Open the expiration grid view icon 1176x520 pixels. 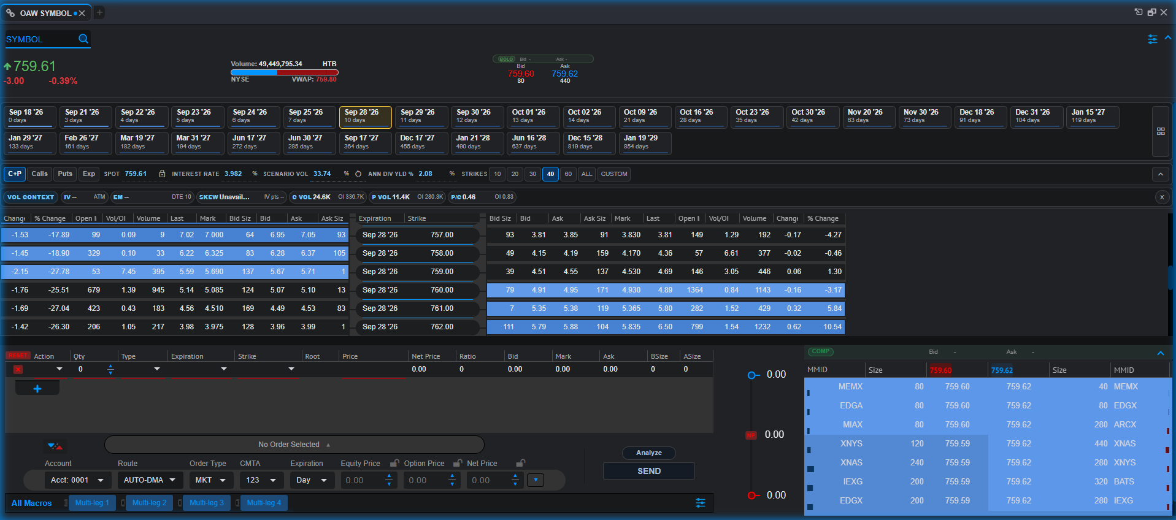point(1161,131)
